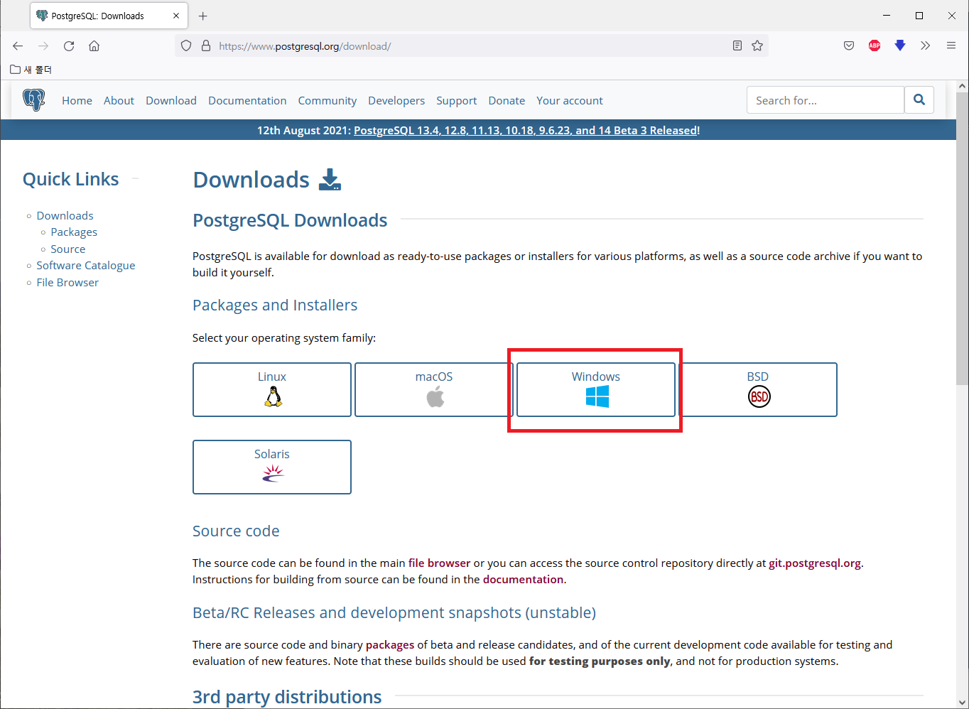
Task: Click the Quick Links heading text
Action: 70,179
